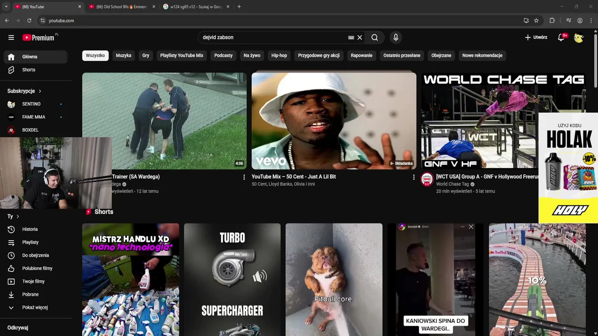Open Pitbull core short

click(x=334, y=280)
